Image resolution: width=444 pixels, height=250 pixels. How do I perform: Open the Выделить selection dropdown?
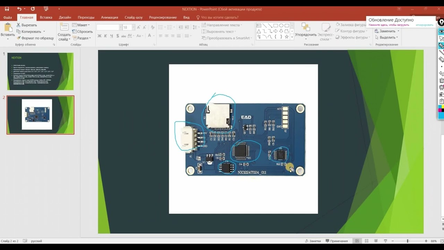click(386, 37)
